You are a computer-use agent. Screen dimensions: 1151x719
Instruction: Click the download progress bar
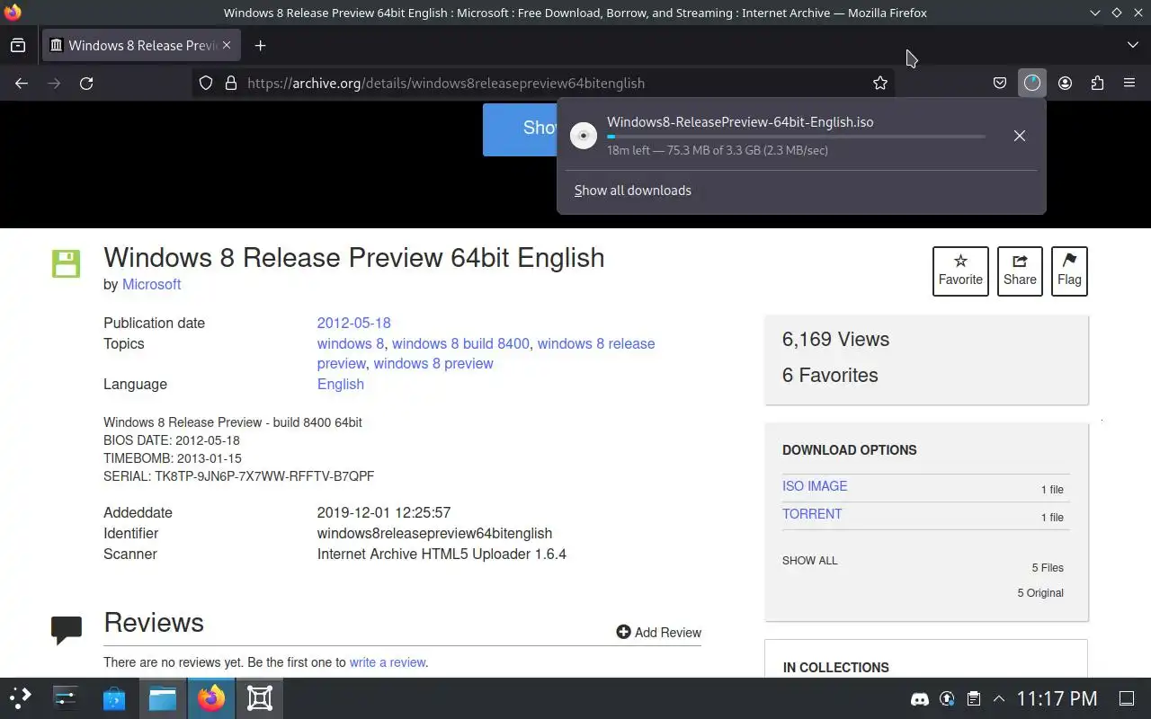click(x=796, y=137)
